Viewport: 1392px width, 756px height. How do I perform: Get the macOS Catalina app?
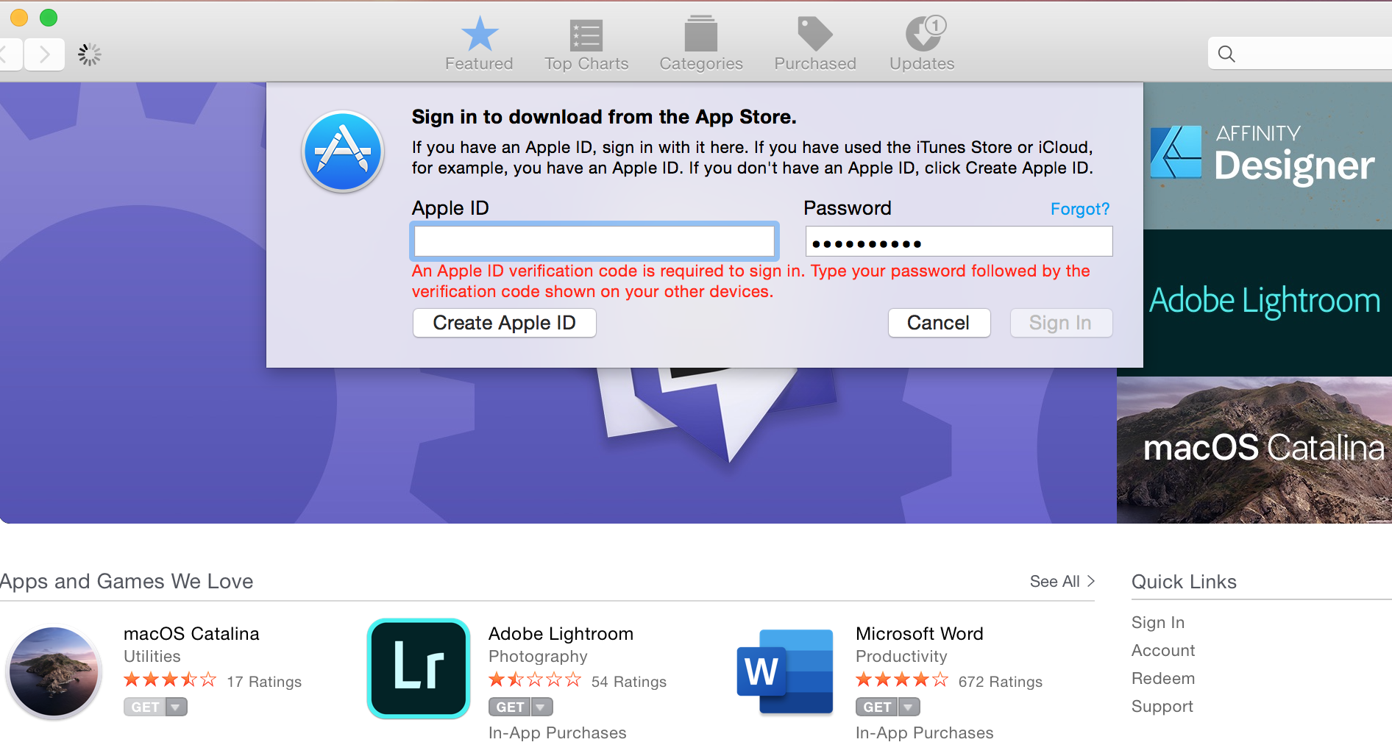[x=145, y=707]
